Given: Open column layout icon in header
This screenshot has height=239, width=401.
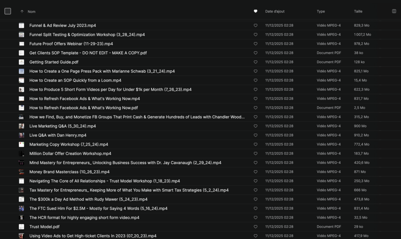Looking at the screenshot, I should tap(394, 11).
